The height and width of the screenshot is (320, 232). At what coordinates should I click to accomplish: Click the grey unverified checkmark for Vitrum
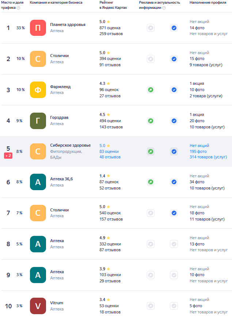tap(174, 306)
